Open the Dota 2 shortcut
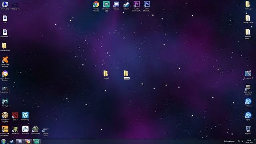 pos(15,116)
